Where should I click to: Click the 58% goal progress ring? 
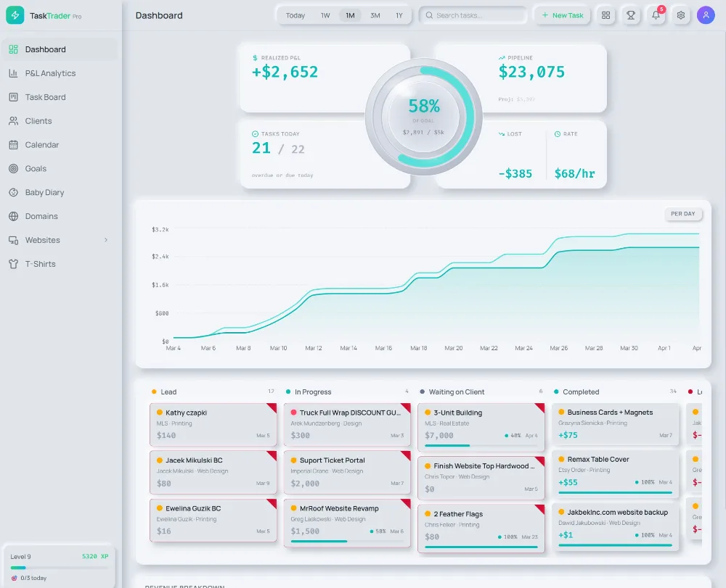[x=424, y=117]
